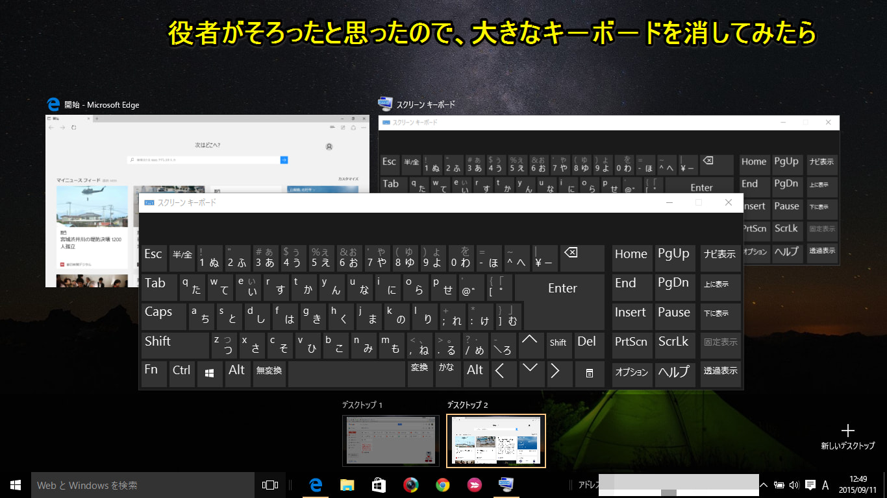Toggle the Fn key on the front keyboard
The width and height of the screenshot is (887, 498).
tap(154, 373)
